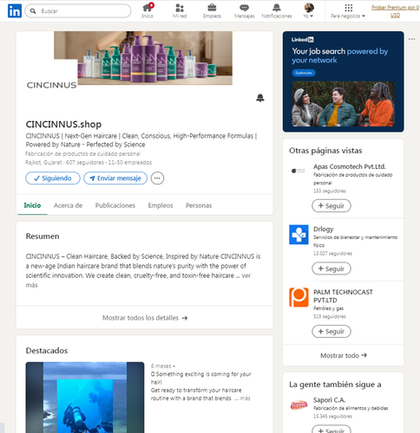
Task: Open PALM TECHNOCAST PVT.LTD name link
Action: pyautogui.click(x=343, y=296)
